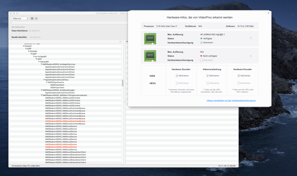Toggle HEVC Hardware Encoder checkbox

(239, 83)
